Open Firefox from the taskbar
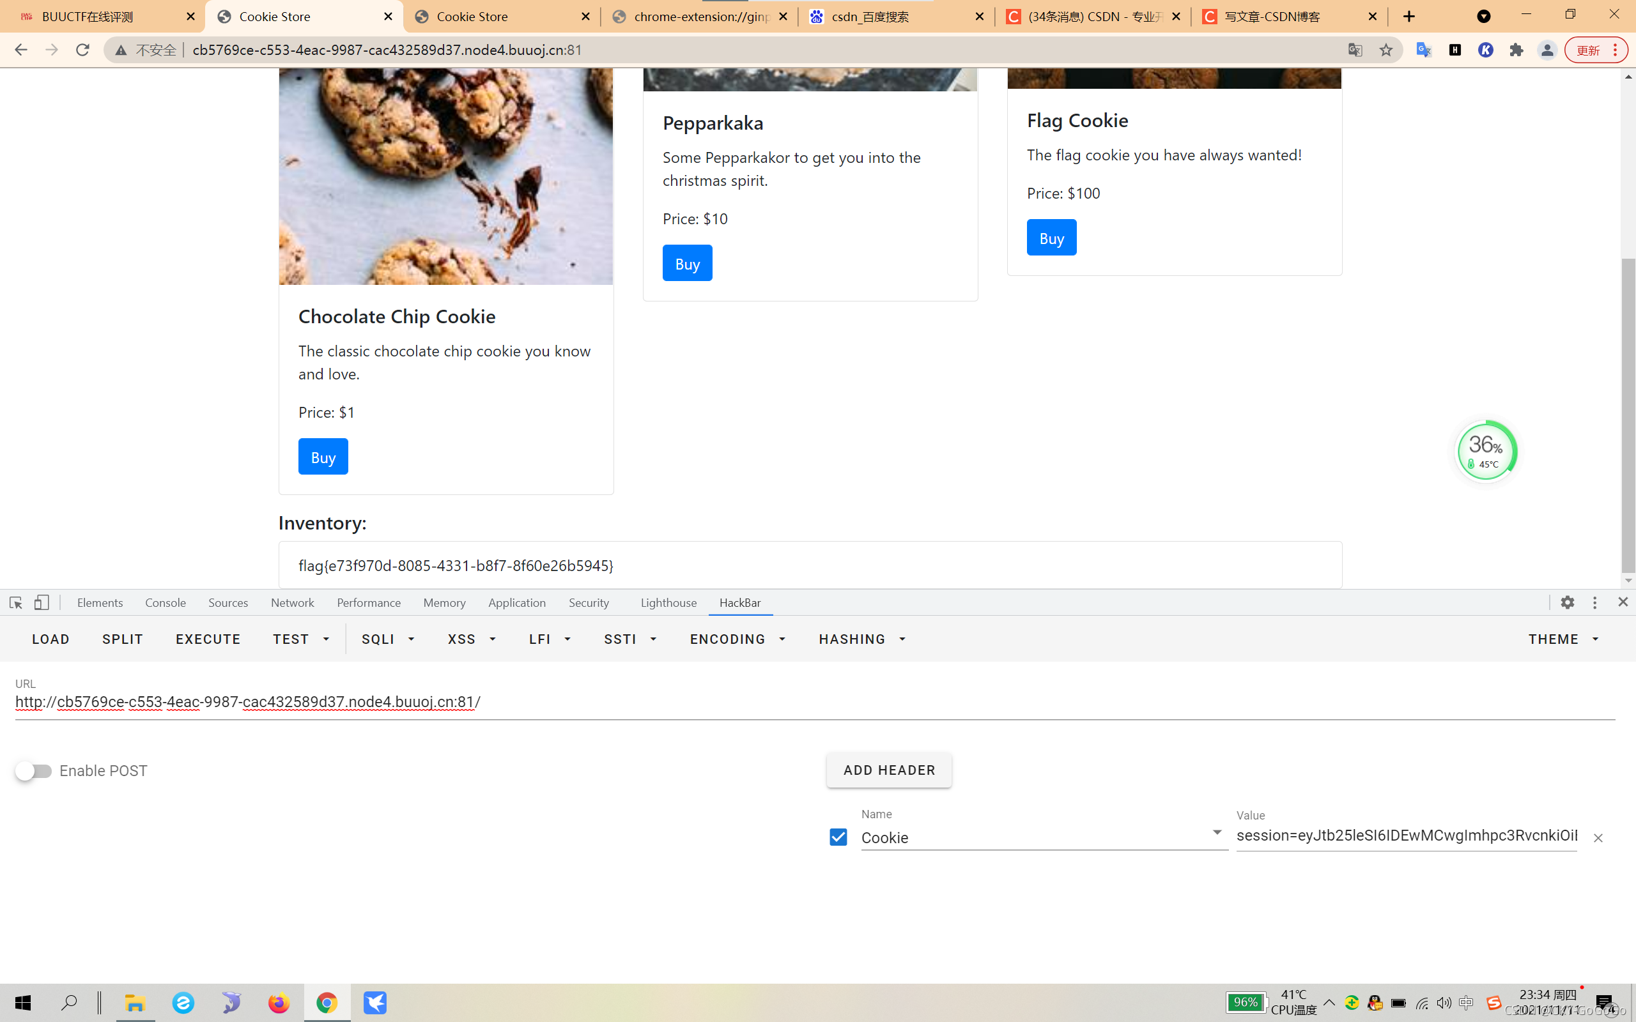Image resolution: width=1636 pixels, height=1022 pixels. (279, 1003)
